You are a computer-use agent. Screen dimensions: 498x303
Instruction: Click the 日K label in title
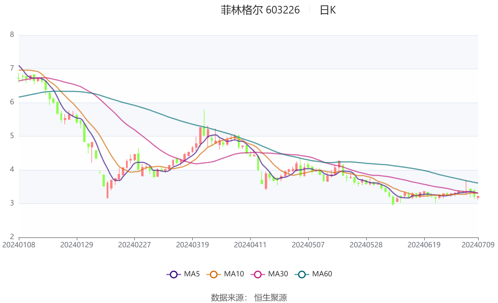coord(328,10)
